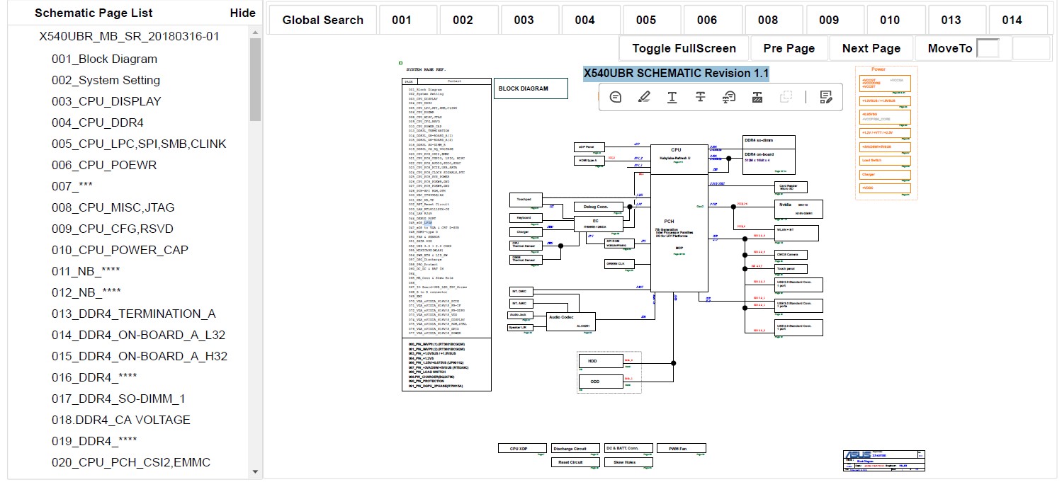Click the edit/fill and sign icon
The image size is (1062, 487).
[x=825, y=97]
